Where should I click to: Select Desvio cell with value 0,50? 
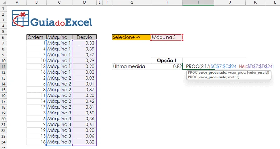coord(84,113)
